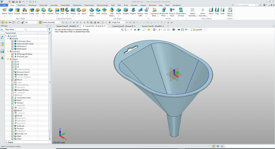Toggle the Fillet2 history checkbox

click(12, 139)
